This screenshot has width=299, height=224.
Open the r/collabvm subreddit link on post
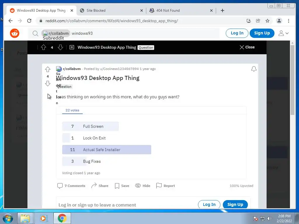72,69
